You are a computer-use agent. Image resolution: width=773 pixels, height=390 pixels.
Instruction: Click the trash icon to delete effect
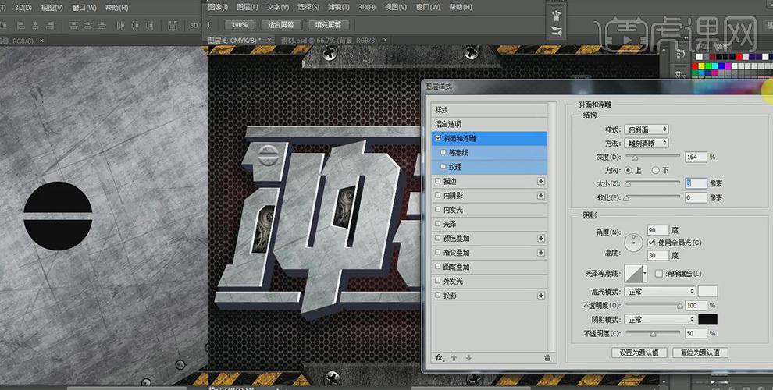pos(547,358)
